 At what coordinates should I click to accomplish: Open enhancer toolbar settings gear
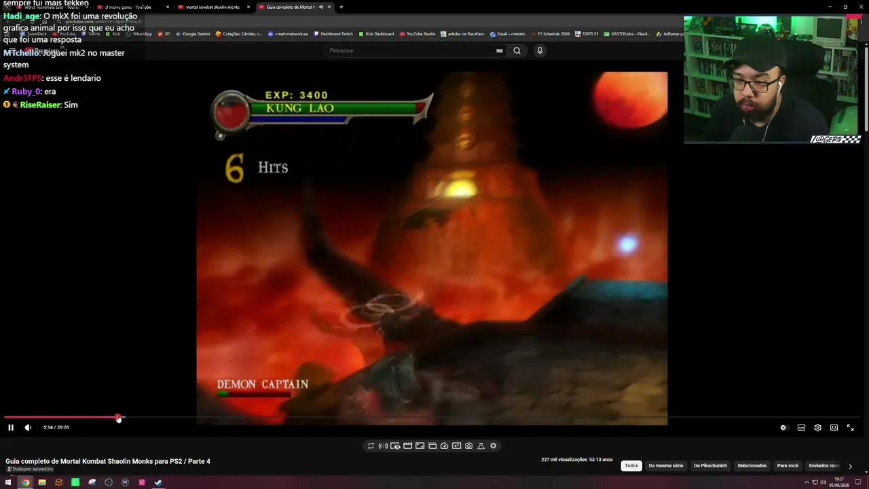(x=493, y=446)
